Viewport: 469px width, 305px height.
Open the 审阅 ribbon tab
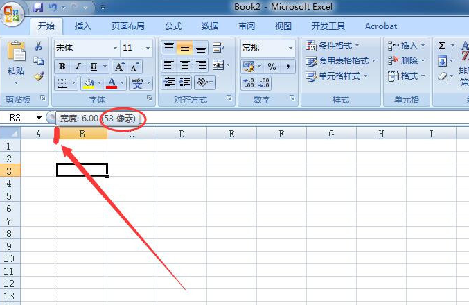[x=247, y=26]
